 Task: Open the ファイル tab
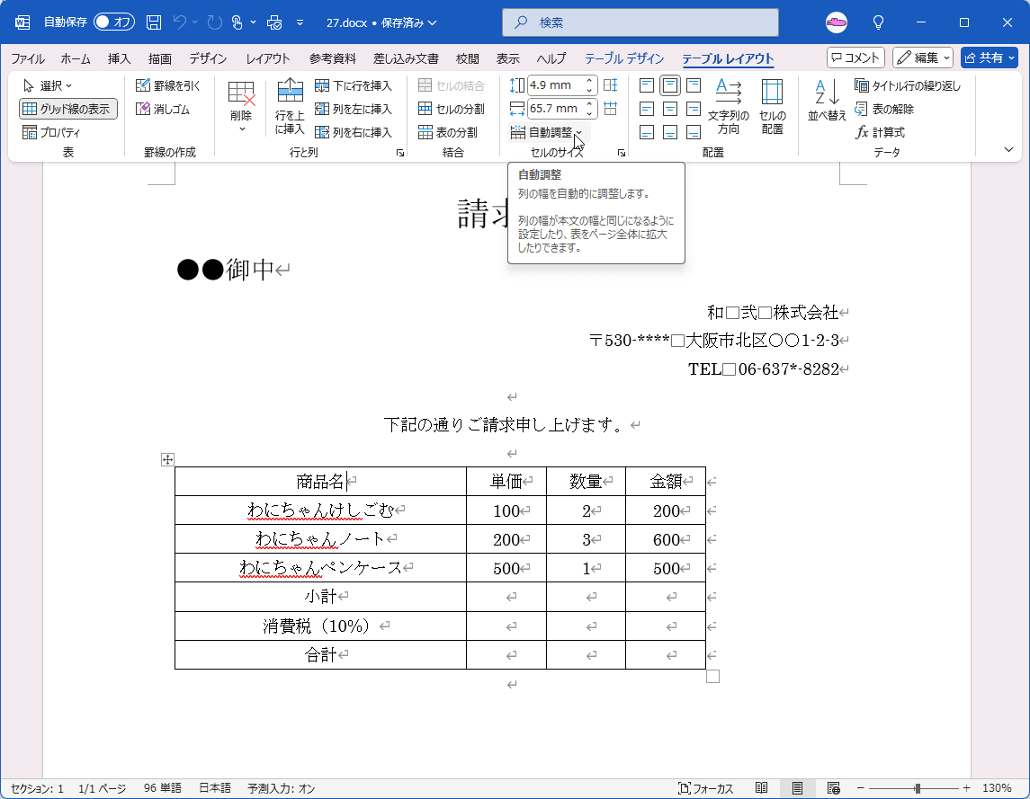[x=28, y=58]
